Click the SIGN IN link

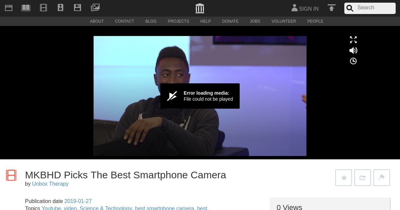(x=309, y=9)
